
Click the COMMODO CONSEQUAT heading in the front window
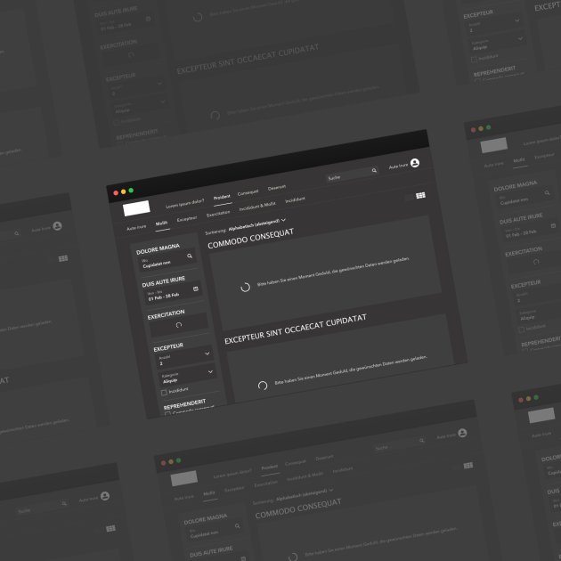click(250, 239)
